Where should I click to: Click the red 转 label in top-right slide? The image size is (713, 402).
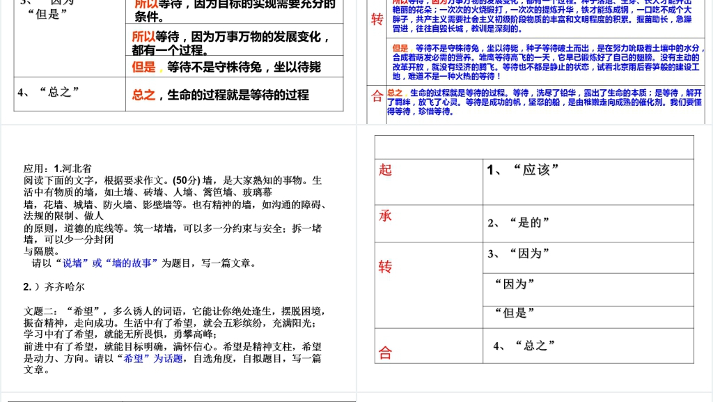pyautogui.click(x=377, y=20)
